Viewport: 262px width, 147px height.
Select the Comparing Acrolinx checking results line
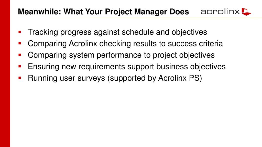pos(125,44)
